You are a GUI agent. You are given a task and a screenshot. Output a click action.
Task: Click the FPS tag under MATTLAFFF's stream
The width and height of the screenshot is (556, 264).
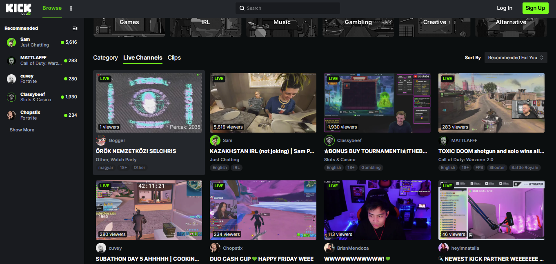pyautogui.click(x=479, y=168)
